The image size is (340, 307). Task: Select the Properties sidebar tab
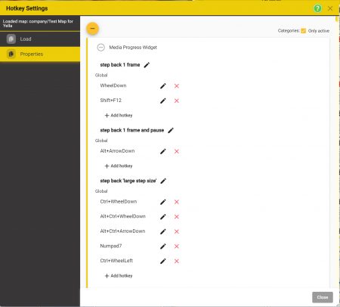pyautogui.click(x=40, y=54)
